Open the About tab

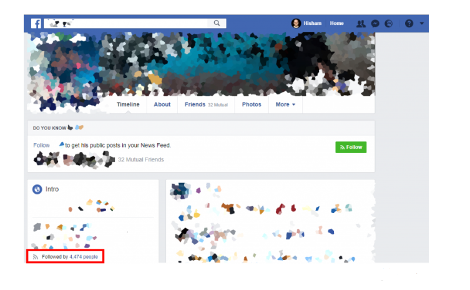[x=162, y=104]
